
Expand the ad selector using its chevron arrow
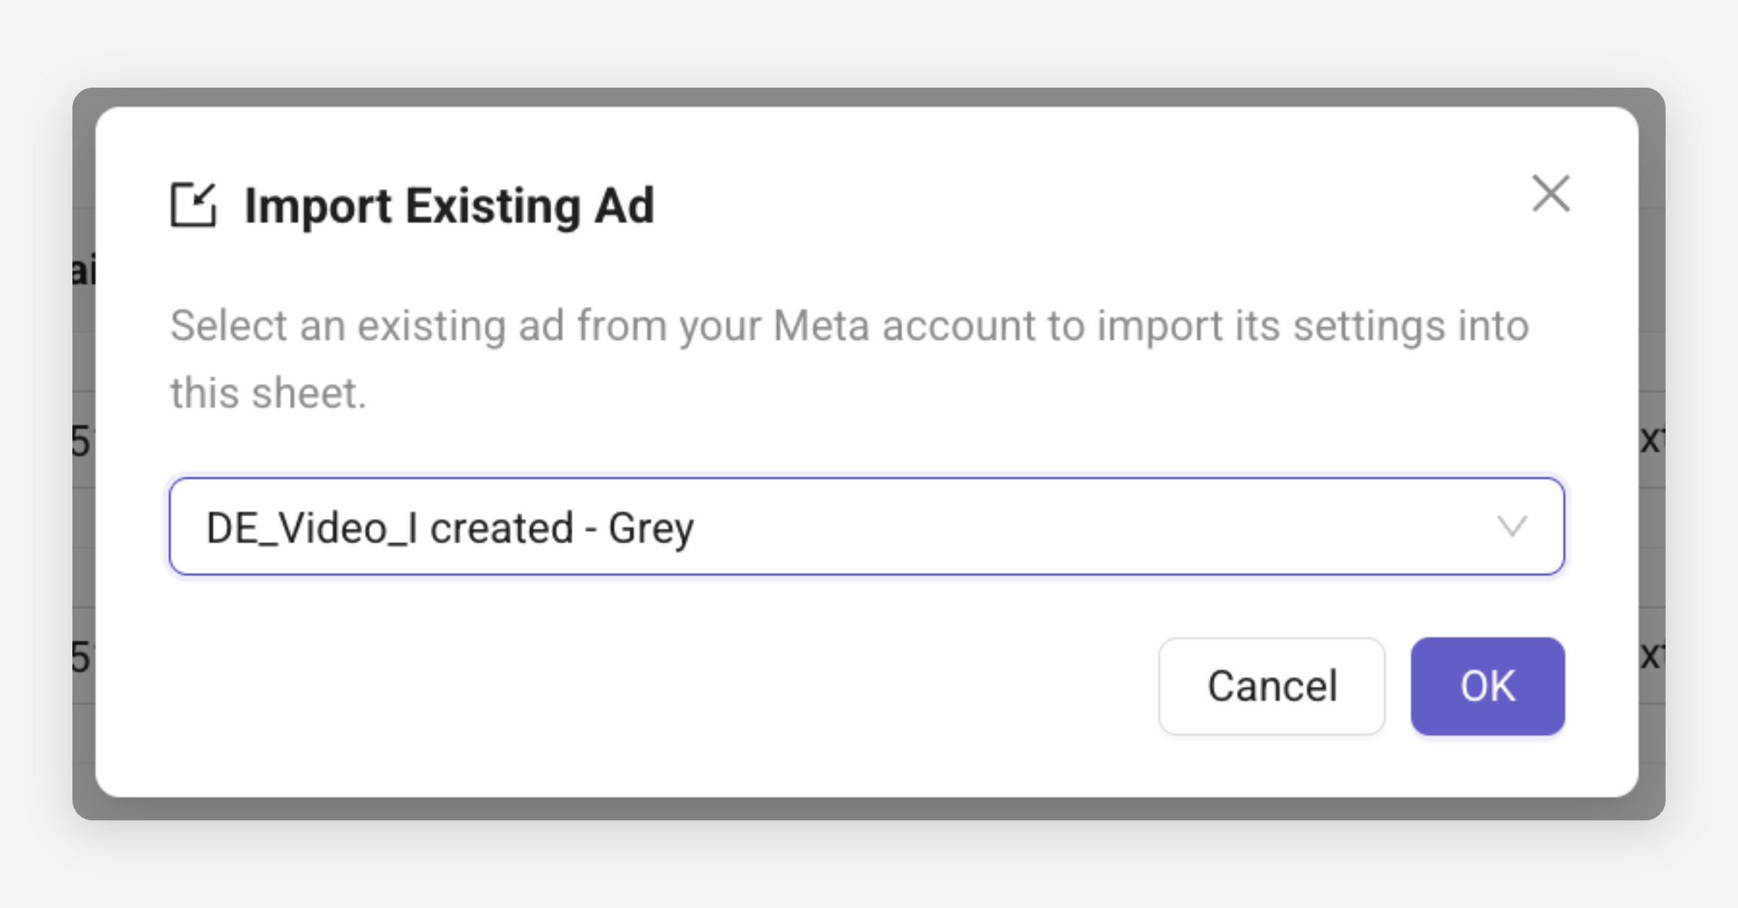tap(1512, 526)
